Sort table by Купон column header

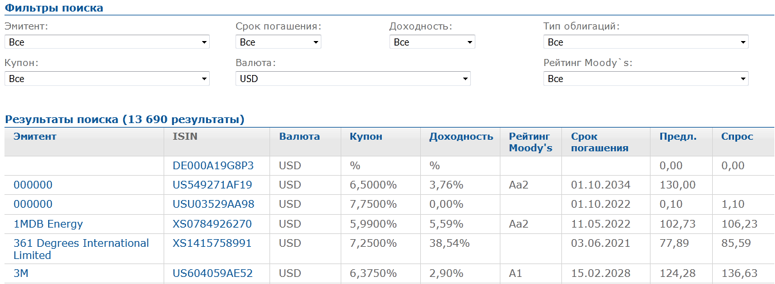pos(366,137)
